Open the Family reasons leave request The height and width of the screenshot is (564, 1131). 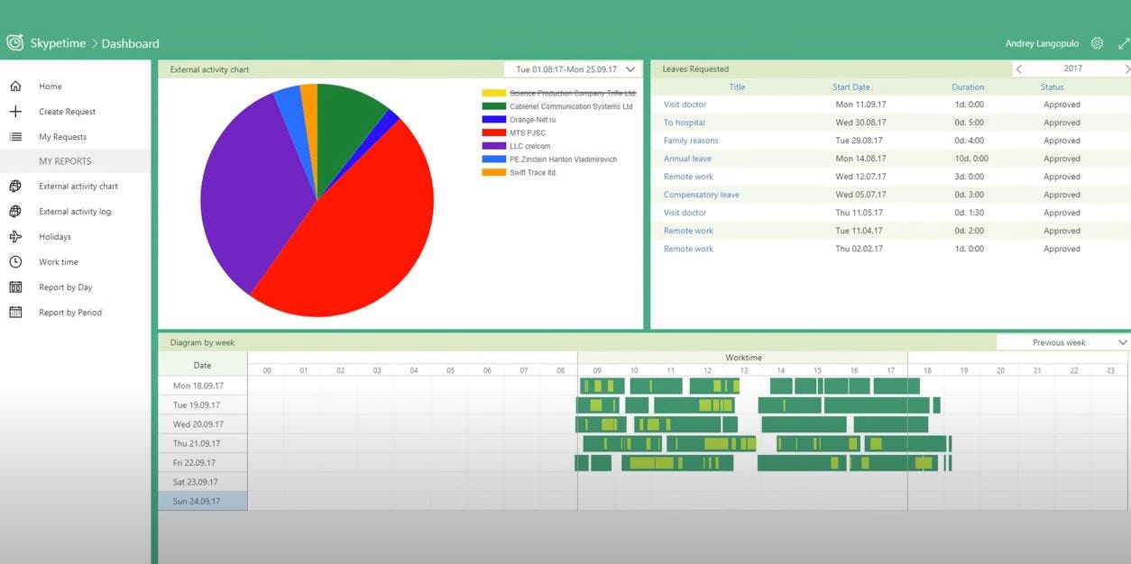click(691, 141)
